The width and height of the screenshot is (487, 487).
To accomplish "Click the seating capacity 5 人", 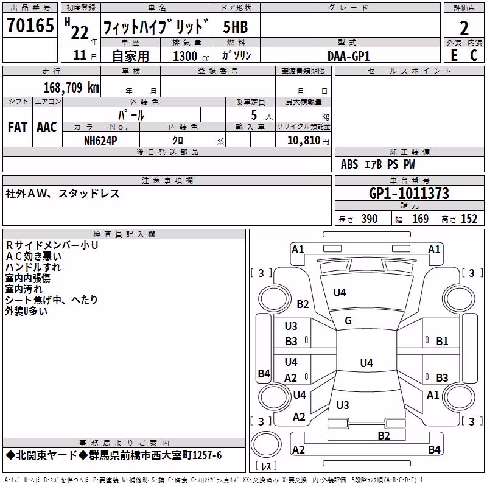I will [x=262, y=116].
